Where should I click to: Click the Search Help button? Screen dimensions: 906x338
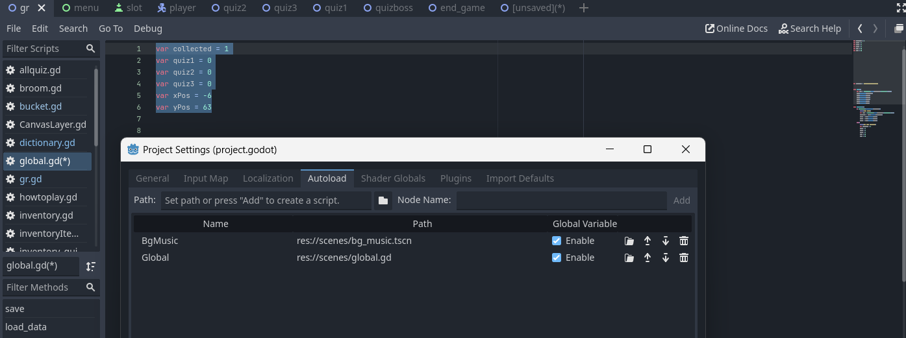(x=810, y=29)
